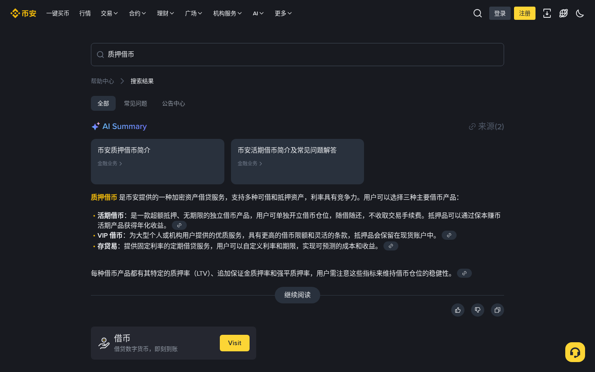Viewport: 595px width, 372px height.
Task: Open 金融业务 category under 币安质押借币简介
Action: coord(110,163)
